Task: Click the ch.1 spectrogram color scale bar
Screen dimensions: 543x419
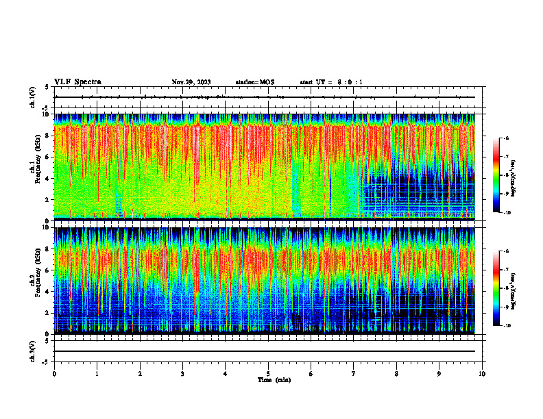Action: (x=496, y=175)
